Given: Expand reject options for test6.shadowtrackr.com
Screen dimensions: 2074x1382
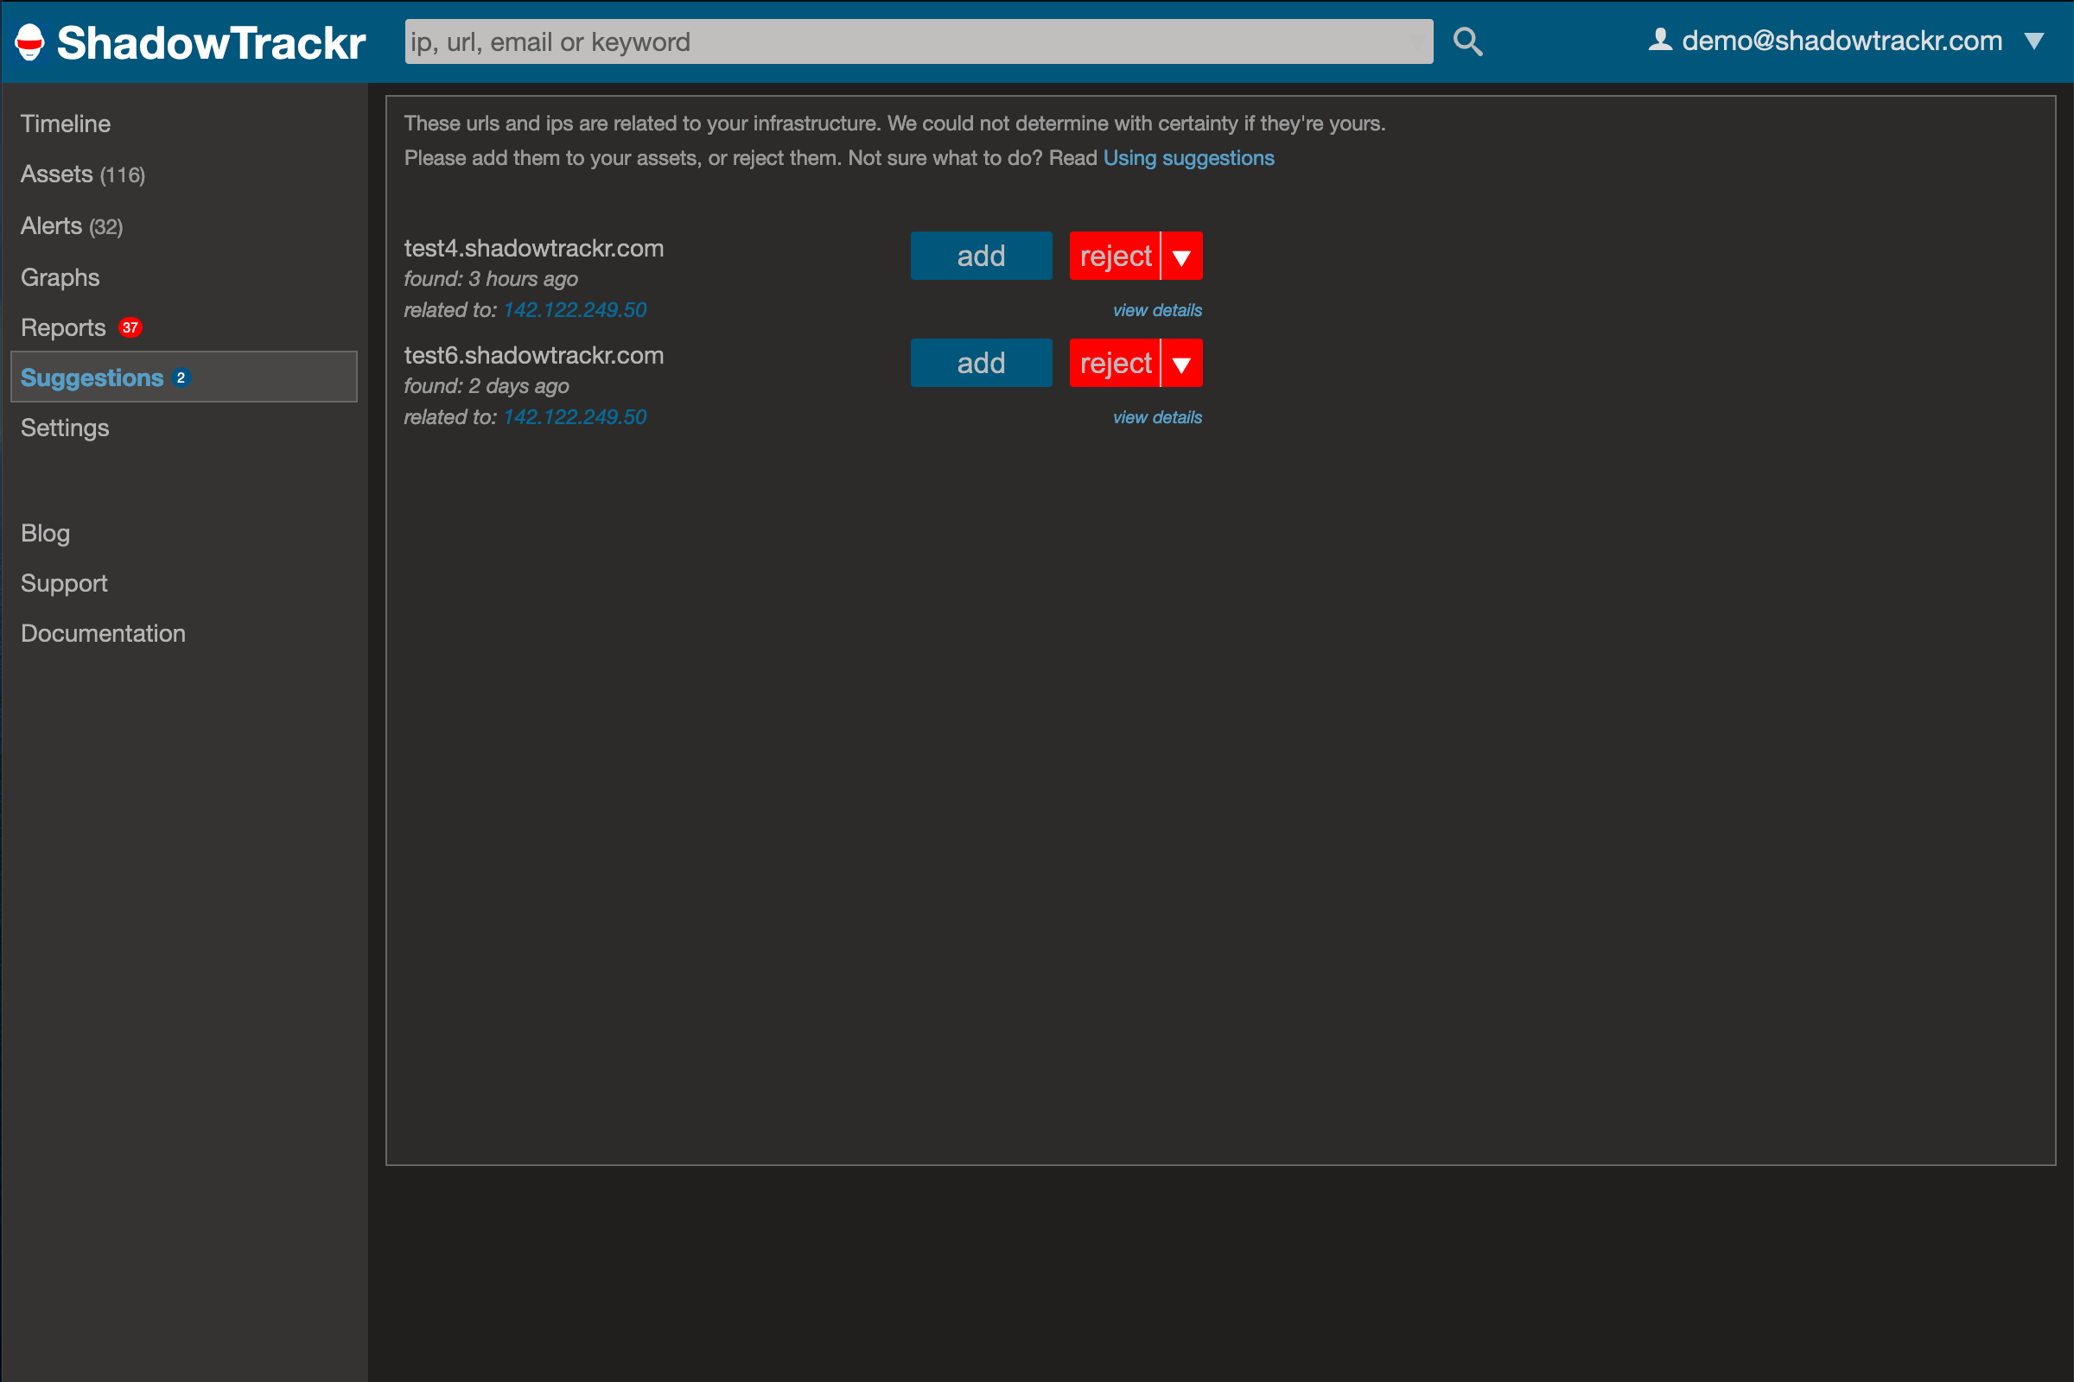Looking at the screenshot, I should pyautogui.click(x=1182, y=364).
